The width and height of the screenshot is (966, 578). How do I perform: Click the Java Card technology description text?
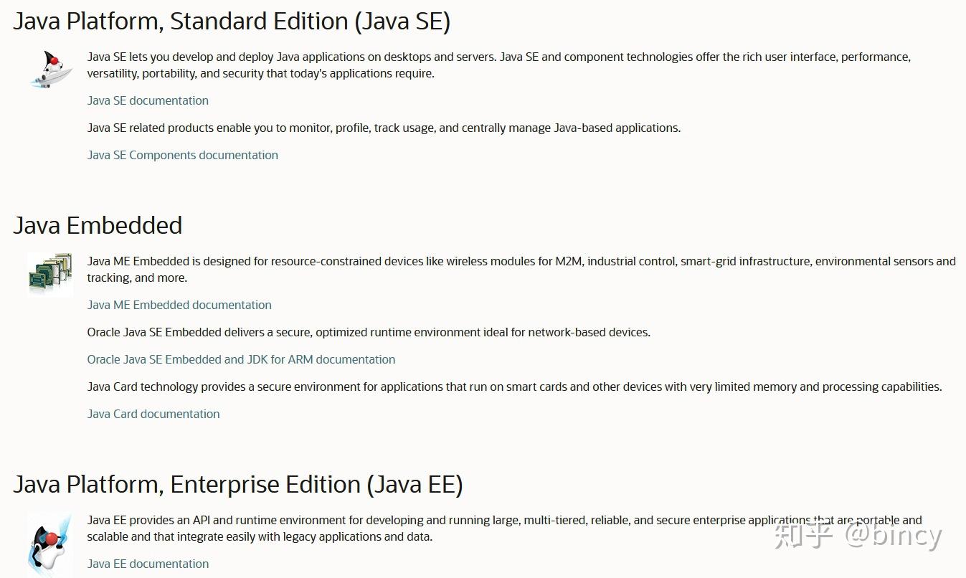coord(514,387)
